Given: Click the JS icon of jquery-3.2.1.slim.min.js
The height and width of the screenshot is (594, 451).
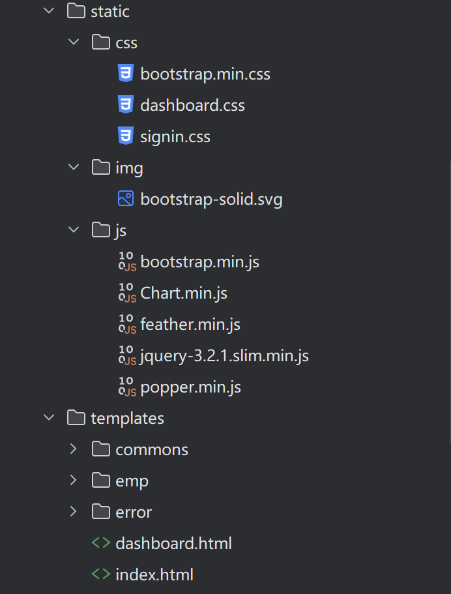Looking at the screenshot, I should point(127,355).
